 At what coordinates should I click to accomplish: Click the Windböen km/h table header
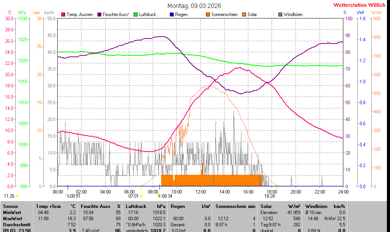[x=325, y=206]
